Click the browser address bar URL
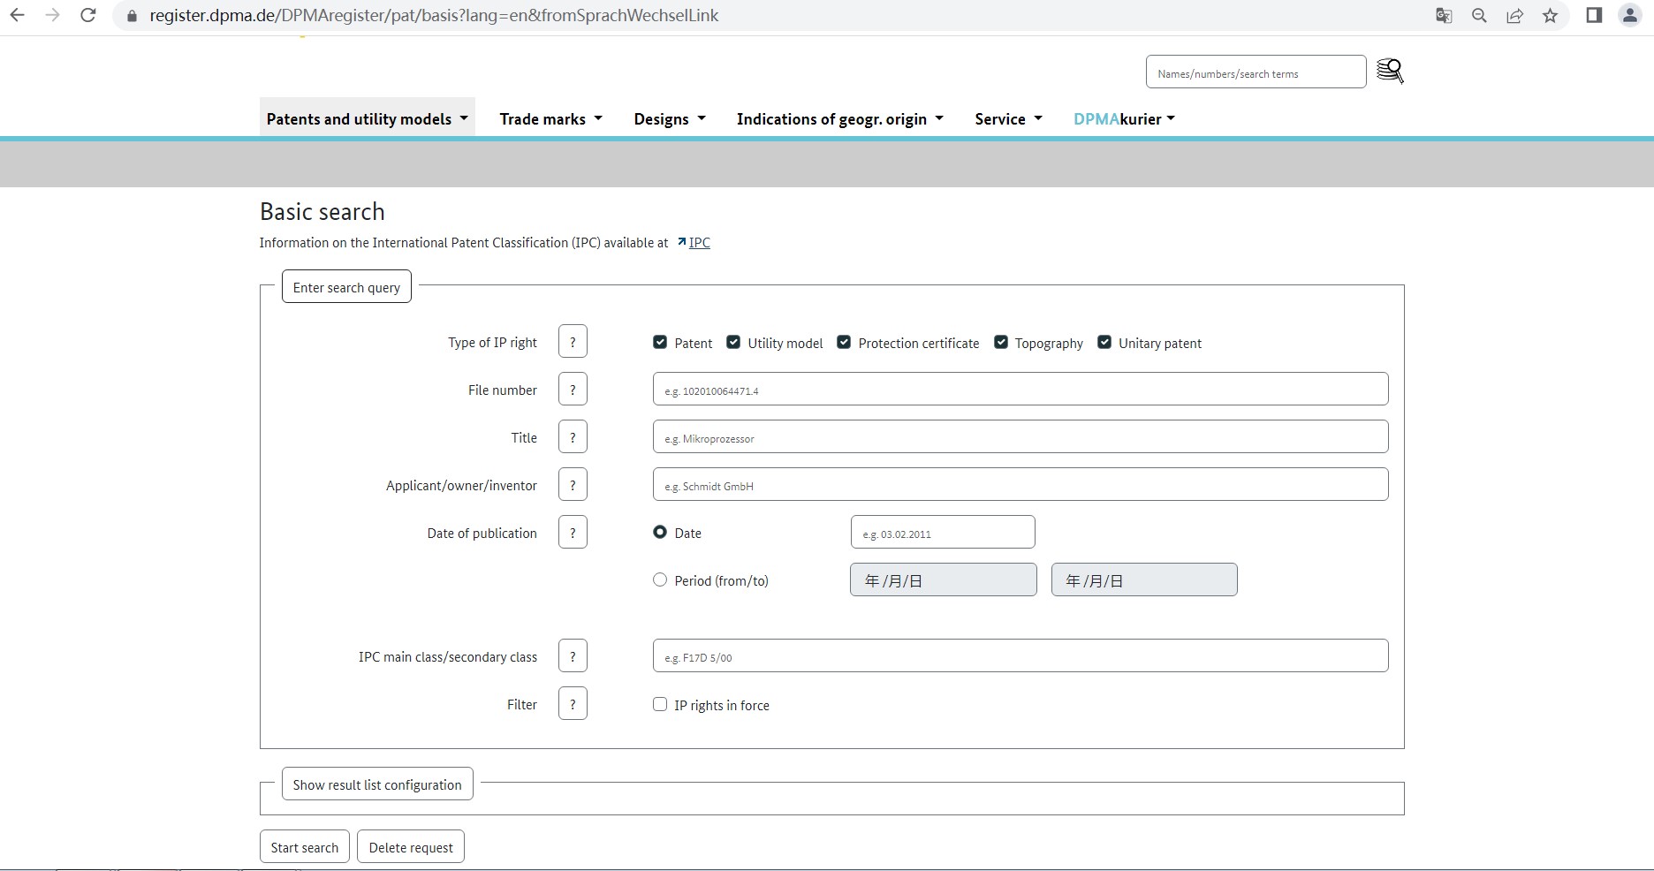The image size is (1654, 871). pos(434,15)
